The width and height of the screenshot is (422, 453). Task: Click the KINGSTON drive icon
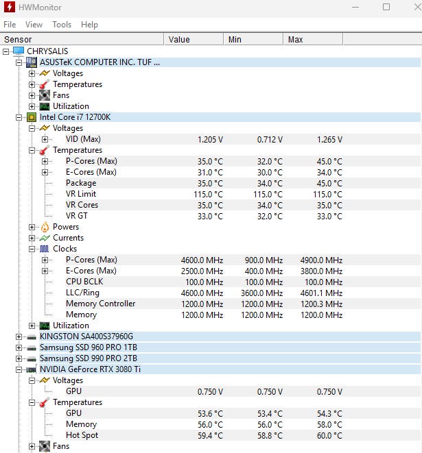32,337
